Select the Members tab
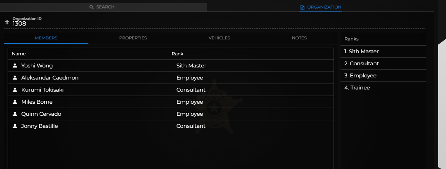Image resolution: width=446 pixels, height=169 pixels. [x=46, y=38]
